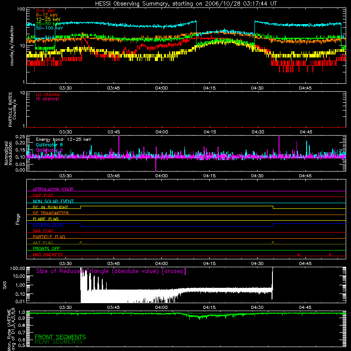Click the SC IN SUNLIGHT flag label
This screenshot has height=351, width=351.
point(50,207)
